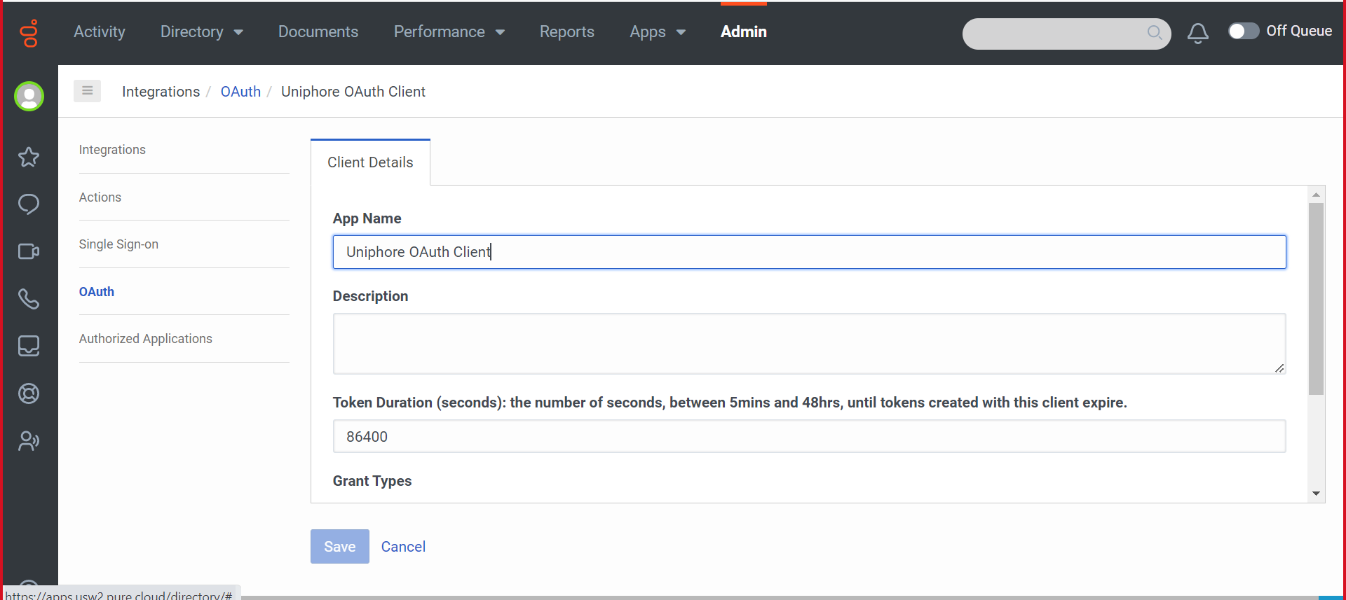The image size is (1346, 600).
Task: Select the Client Details tab
Action: coord(370,162)
